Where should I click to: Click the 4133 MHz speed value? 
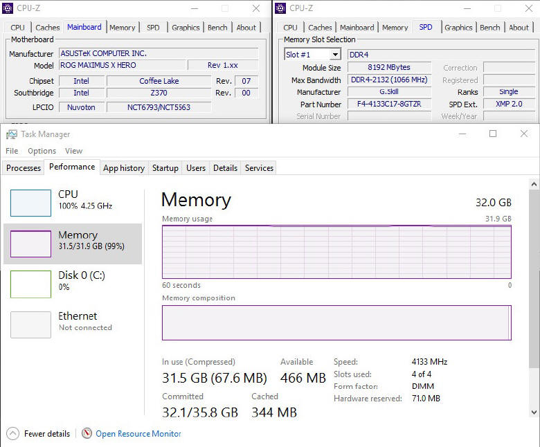point(429,362)
